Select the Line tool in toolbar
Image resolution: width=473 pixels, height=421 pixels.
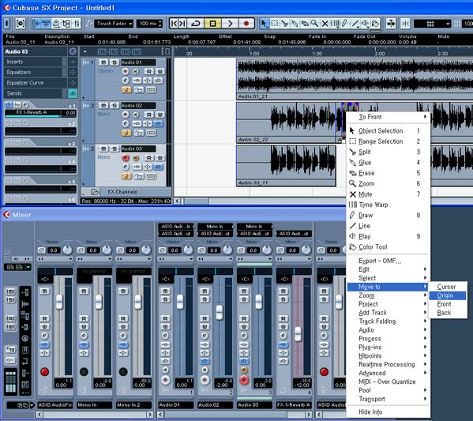tap(355, 24)
